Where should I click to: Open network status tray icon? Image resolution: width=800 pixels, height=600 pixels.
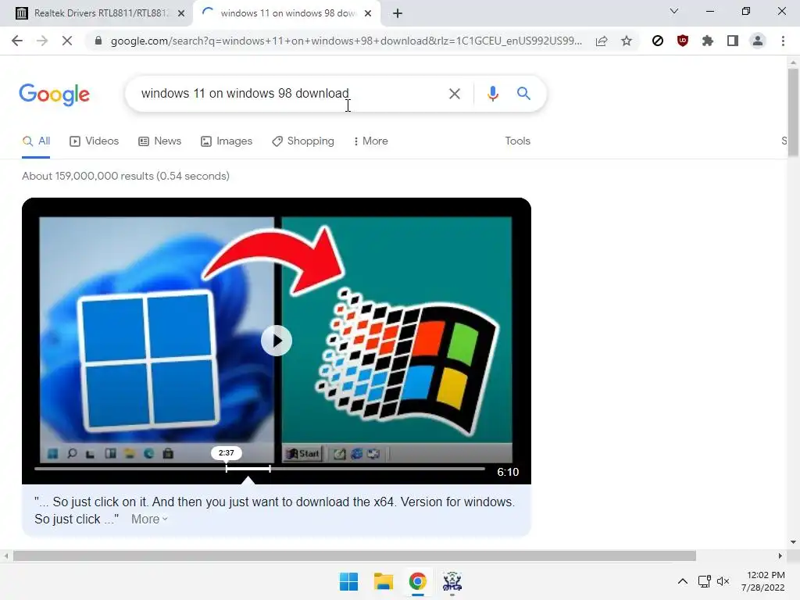pos(705,581)
